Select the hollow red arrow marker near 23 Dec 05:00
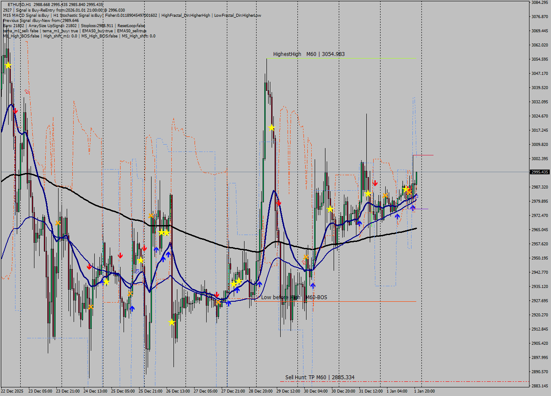This screenshot has width=551, height=396. (x=27, y=92)
